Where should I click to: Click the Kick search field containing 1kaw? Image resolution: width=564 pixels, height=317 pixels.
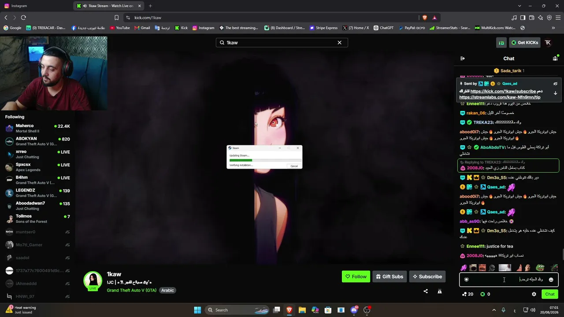[x=282, y=43]
